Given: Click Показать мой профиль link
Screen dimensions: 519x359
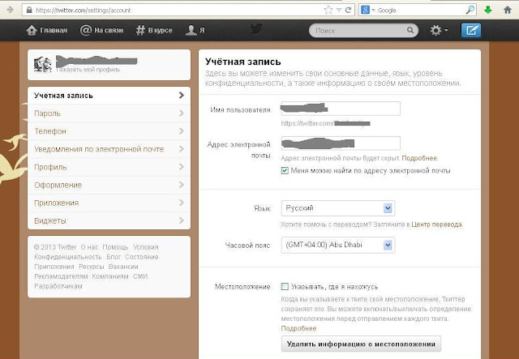Looking at the screenshot, I should tap(88, 70).
